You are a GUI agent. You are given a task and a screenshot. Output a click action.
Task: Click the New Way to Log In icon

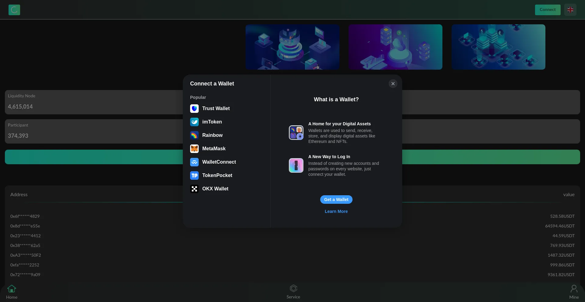point(296,165)
